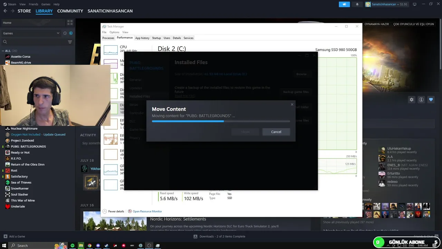Screen dimensions: 442x249
Task: Go to the STORE tab
Action: [x=24, y=11]
